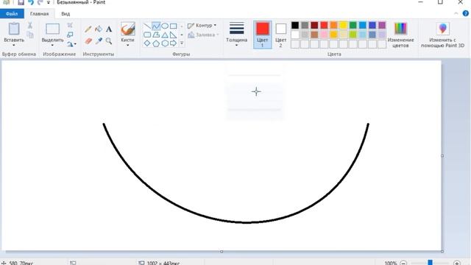The width and height of the screenshot is (471, 265).
Task: Click the zoom slider handle
Action: pyautogui.click(x=430, y=263)
